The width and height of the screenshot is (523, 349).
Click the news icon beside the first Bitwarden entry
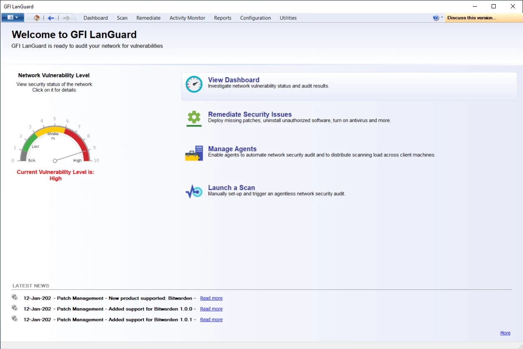[15, 297]
